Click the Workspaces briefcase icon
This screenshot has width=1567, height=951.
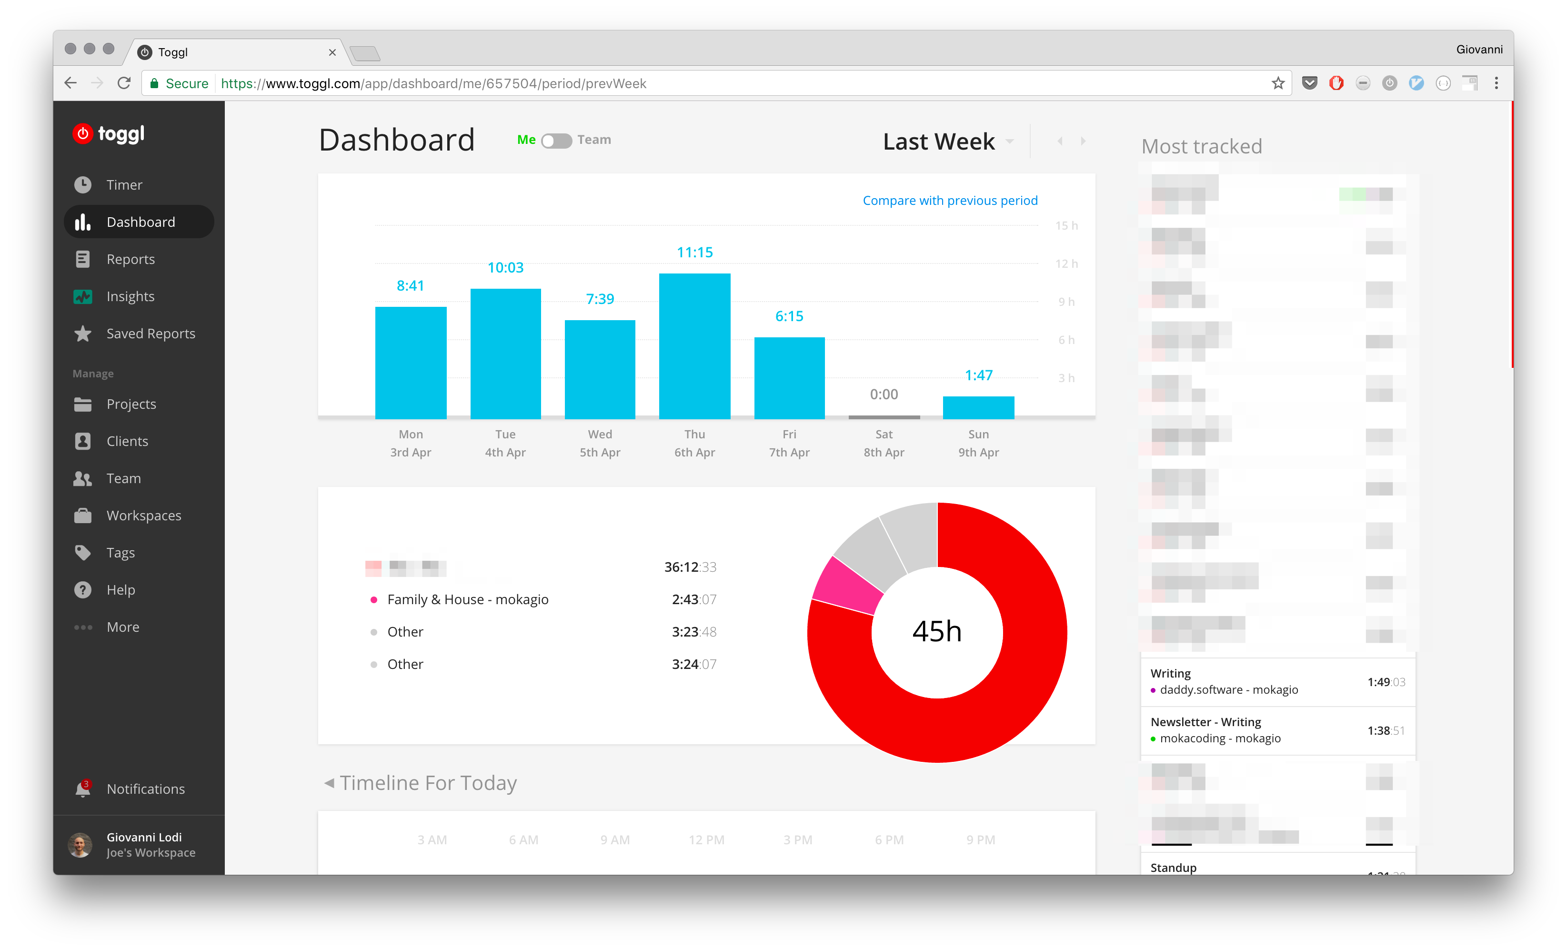click(x=83, y=515)
